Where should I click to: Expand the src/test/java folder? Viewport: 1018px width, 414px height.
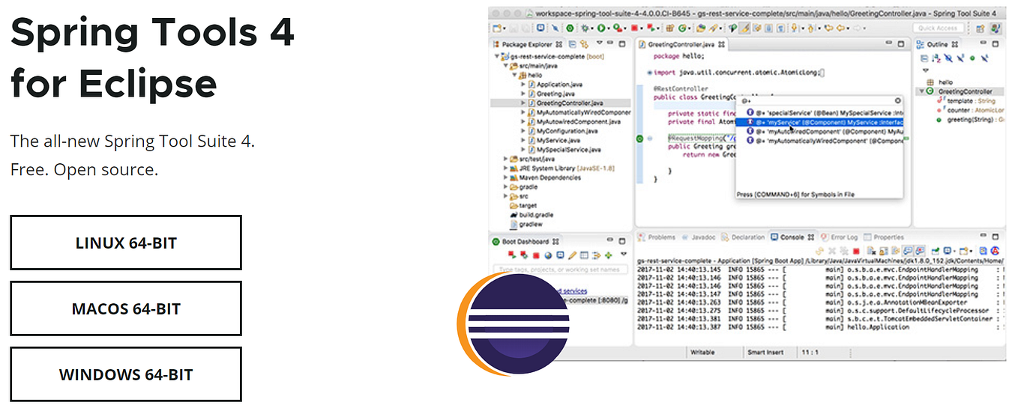point(505,159)
